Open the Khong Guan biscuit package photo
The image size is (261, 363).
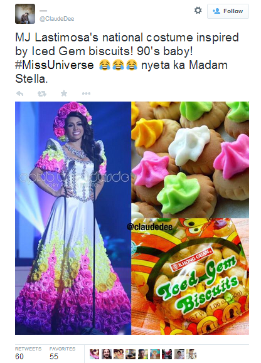point(190,276)
